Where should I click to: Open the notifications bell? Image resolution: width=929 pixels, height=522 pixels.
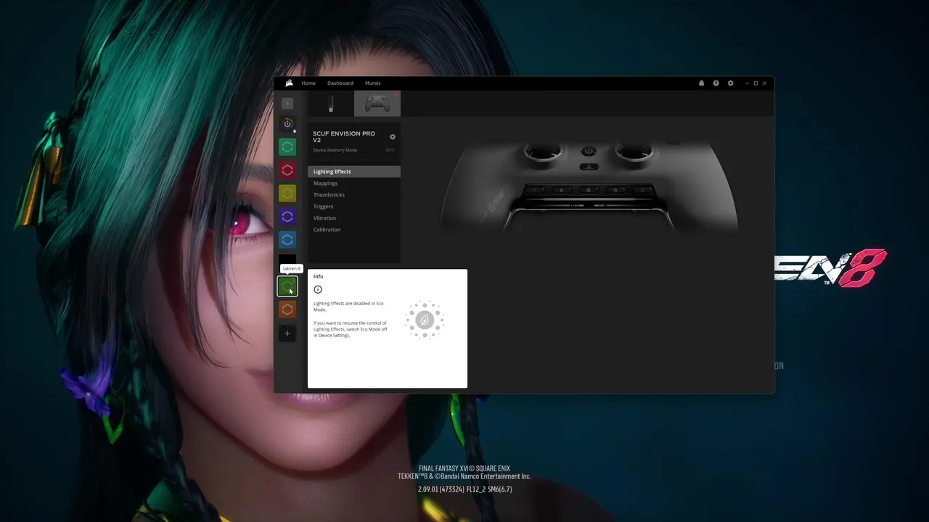(701, 83)
